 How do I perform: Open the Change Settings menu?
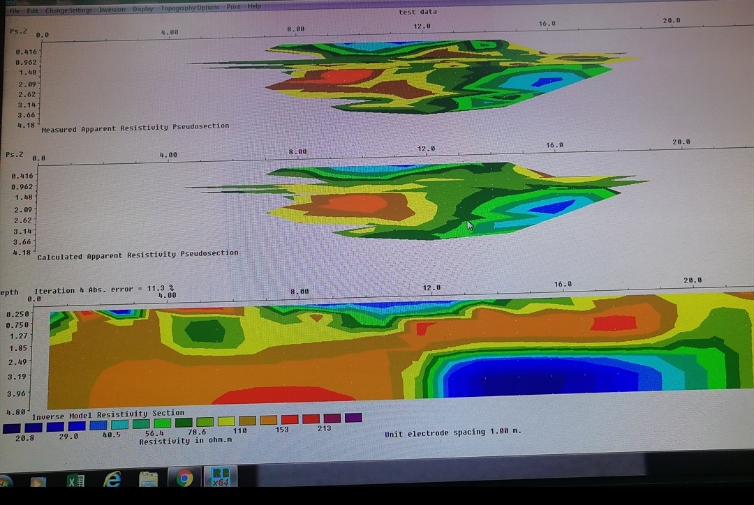click(68, 10)
